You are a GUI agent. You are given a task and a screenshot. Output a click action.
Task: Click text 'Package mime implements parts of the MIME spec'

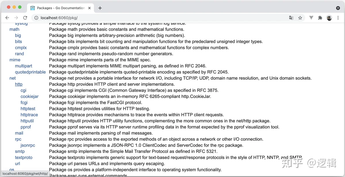100,60
